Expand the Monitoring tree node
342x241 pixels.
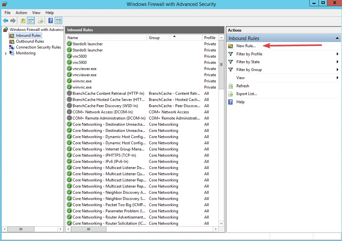(6, 53)
